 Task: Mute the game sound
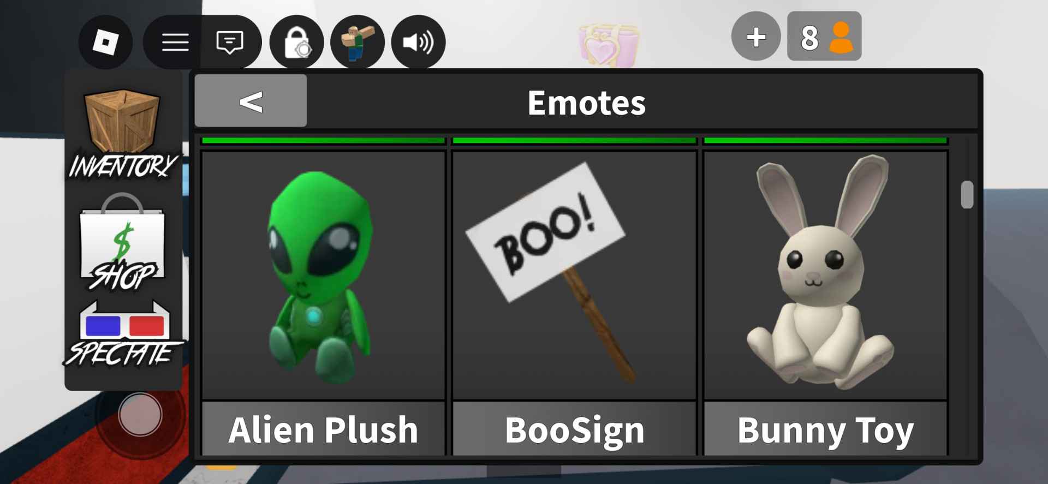[419, 42]
